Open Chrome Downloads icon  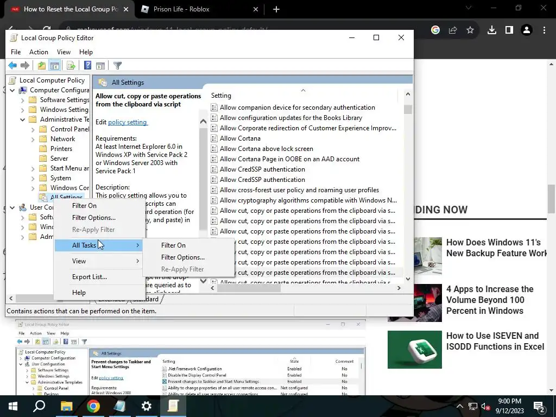pyautogui.click(x=492, y=30)
